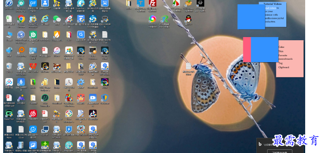This screenshot has width=322, height=153.
Task: Open the Baidu Netdisk cloud icon
Action: coord(9,82)
